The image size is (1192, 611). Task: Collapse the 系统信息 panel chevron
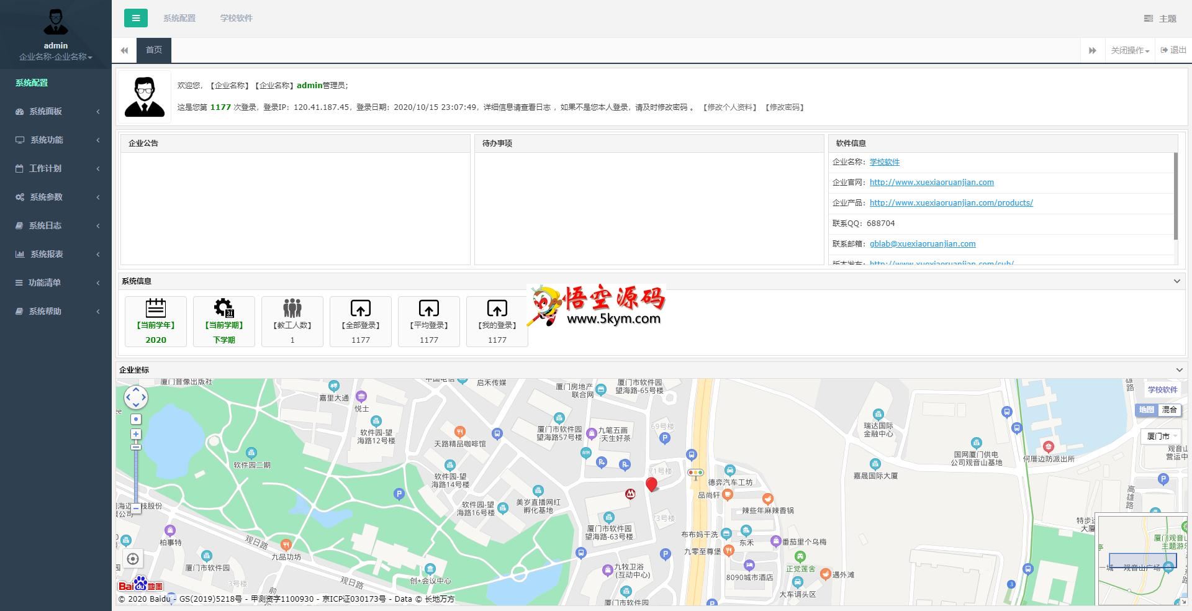1176,281
